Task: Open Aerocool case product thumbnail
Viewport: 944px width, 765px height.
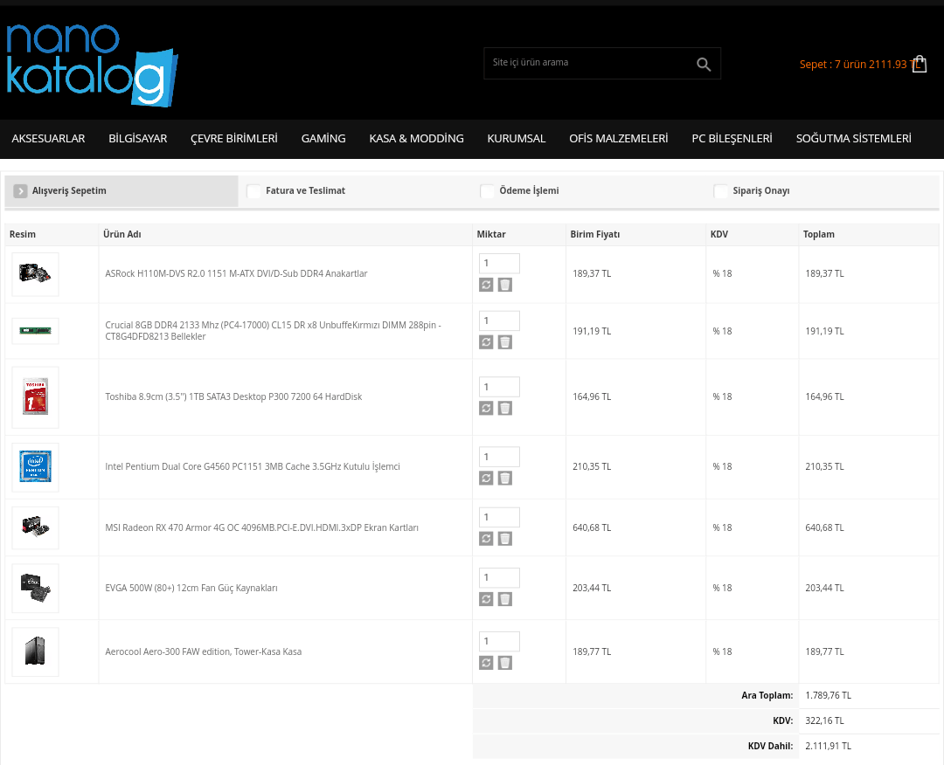Action: click(36, 652)
